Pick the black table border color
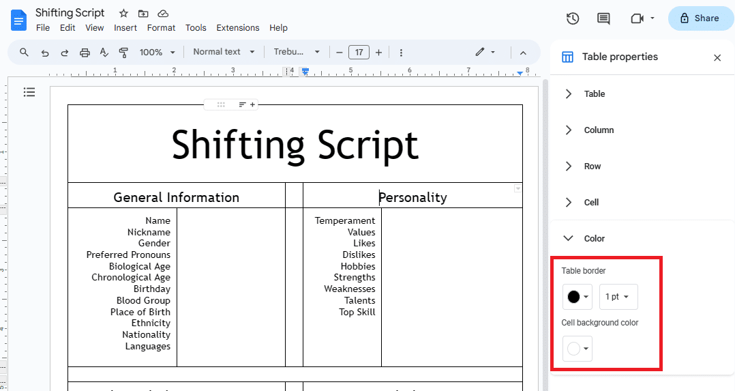This screenshot has width=735, height=391. (x=577, y=297)
